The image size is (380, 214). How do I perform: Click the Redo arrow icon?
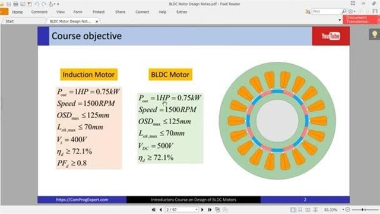44,4
